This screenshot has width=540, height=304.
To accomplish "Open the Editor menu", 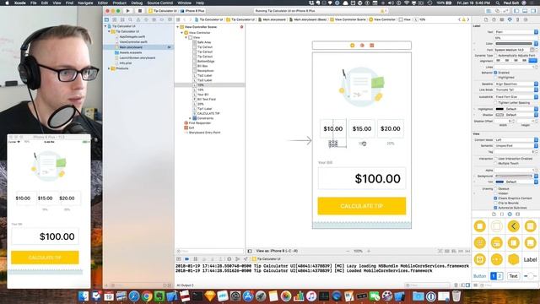I will point(103,3).
